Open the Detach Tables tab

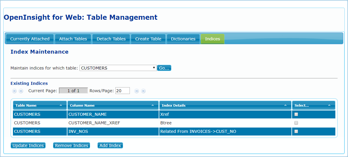111,39
